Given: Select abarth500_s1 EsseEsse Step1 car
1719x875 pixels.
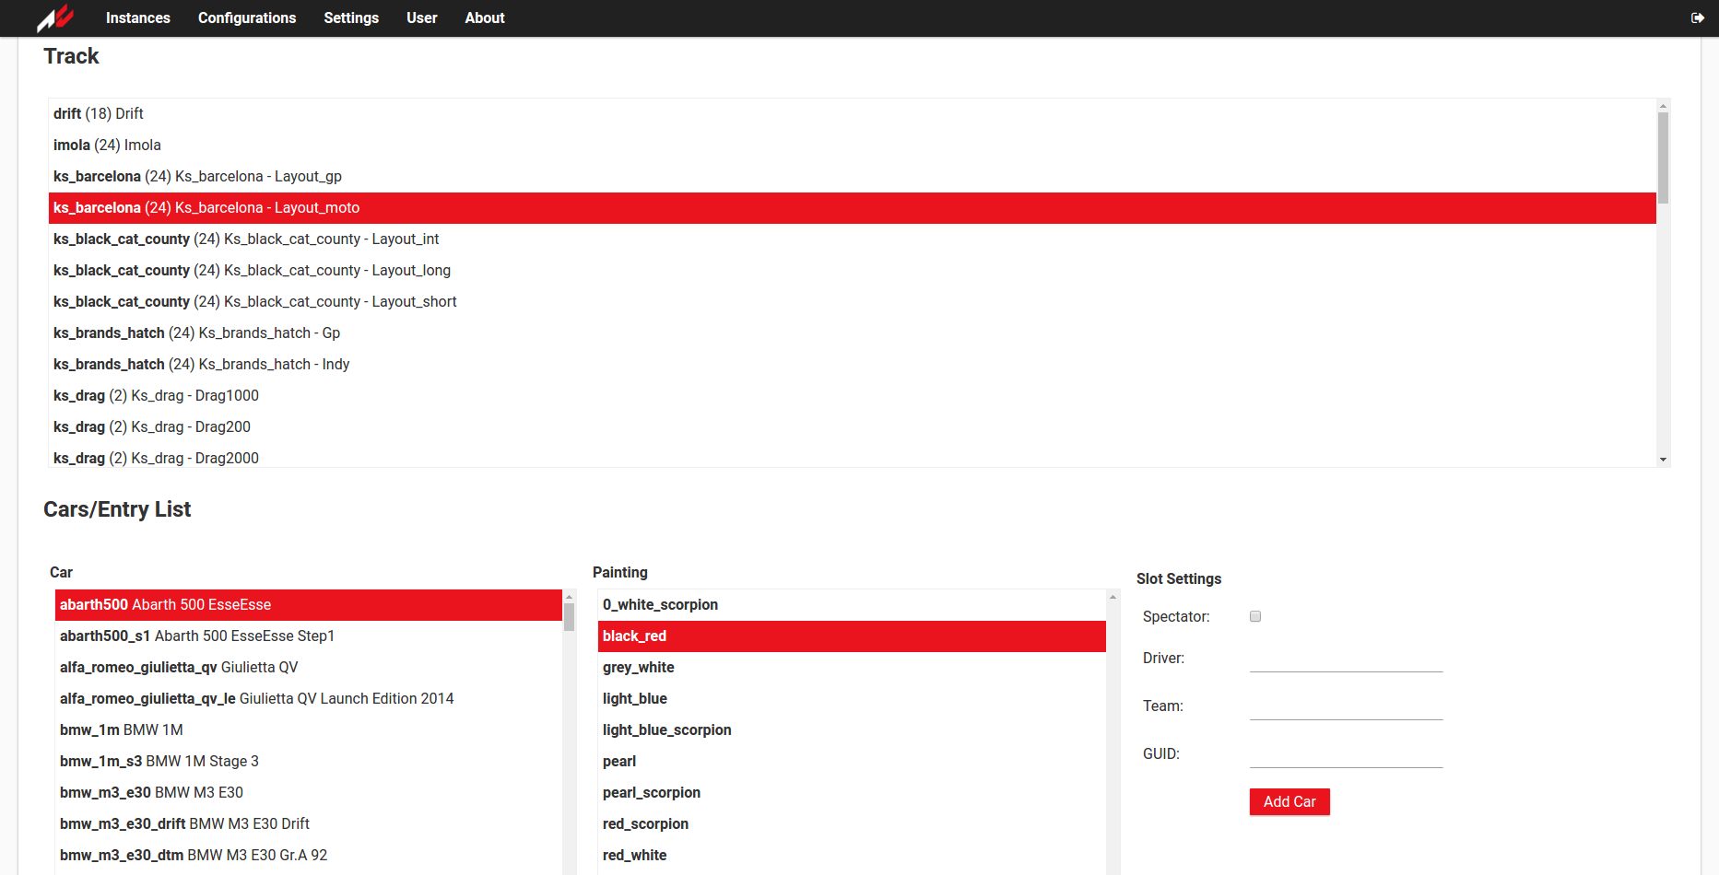Looking at the screenshot, I should tap(309, 636).
